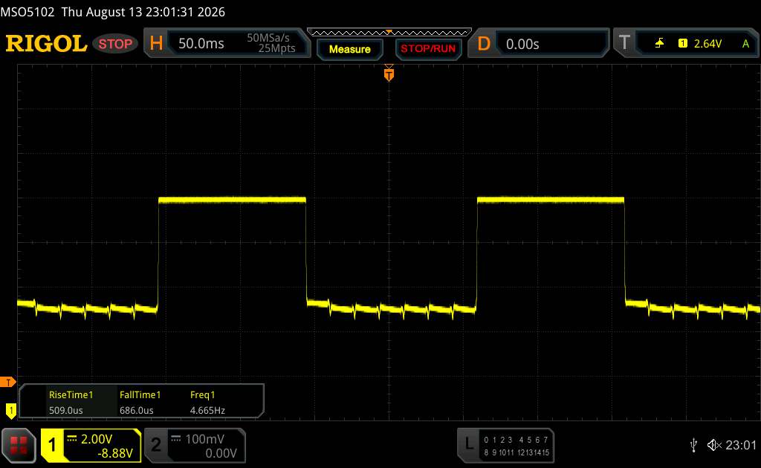Click the 686.0us fall time value
The width and height of the screenshot is (761, 468).
click(137, 410)
